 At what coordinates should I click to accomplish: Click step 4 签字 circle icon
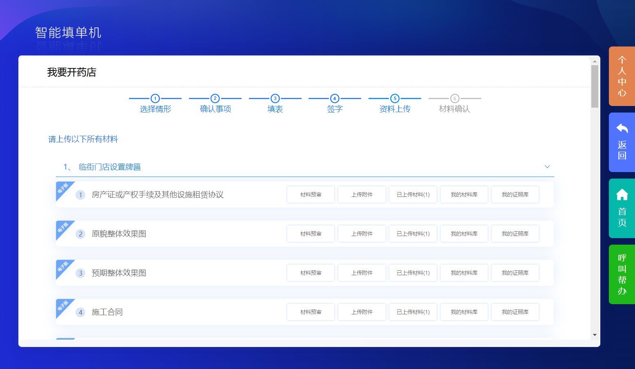[335, 99]
